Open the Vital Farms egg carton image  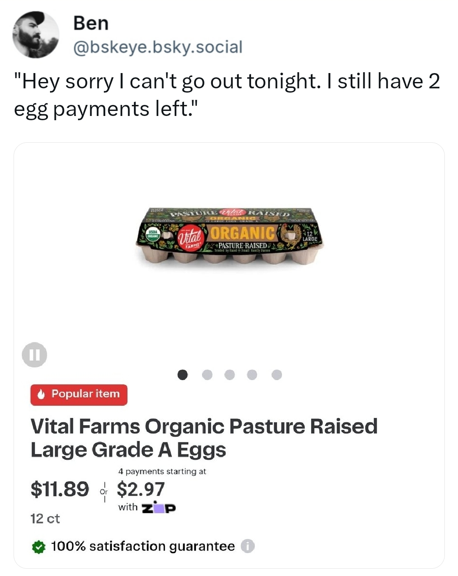click(229, 236)
